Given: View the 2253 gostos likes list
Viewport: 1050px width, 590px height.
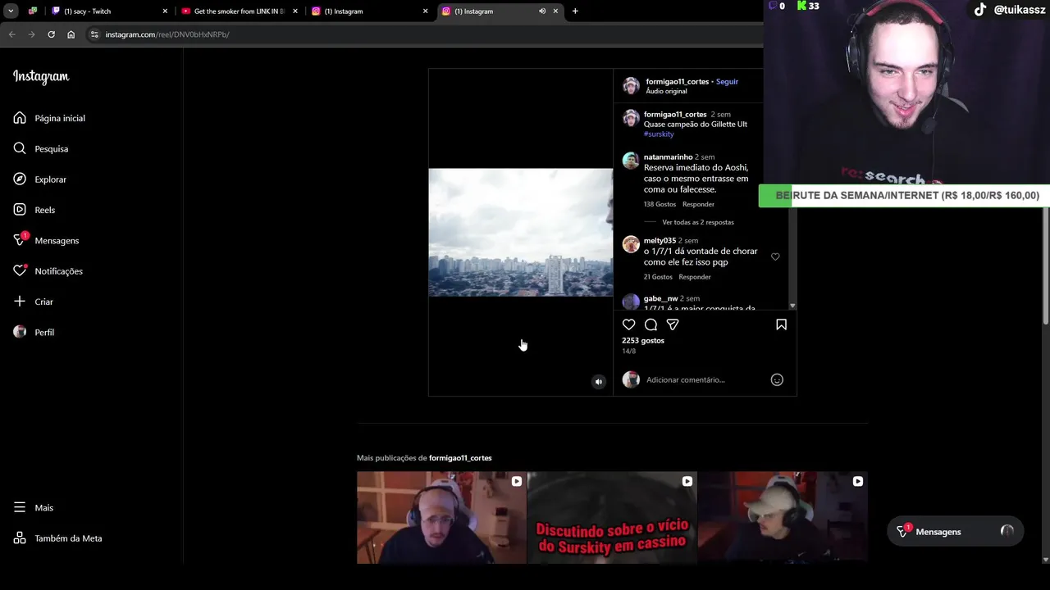Looking at the screenshot, I should pyautogui.click(x=643, y=340).
